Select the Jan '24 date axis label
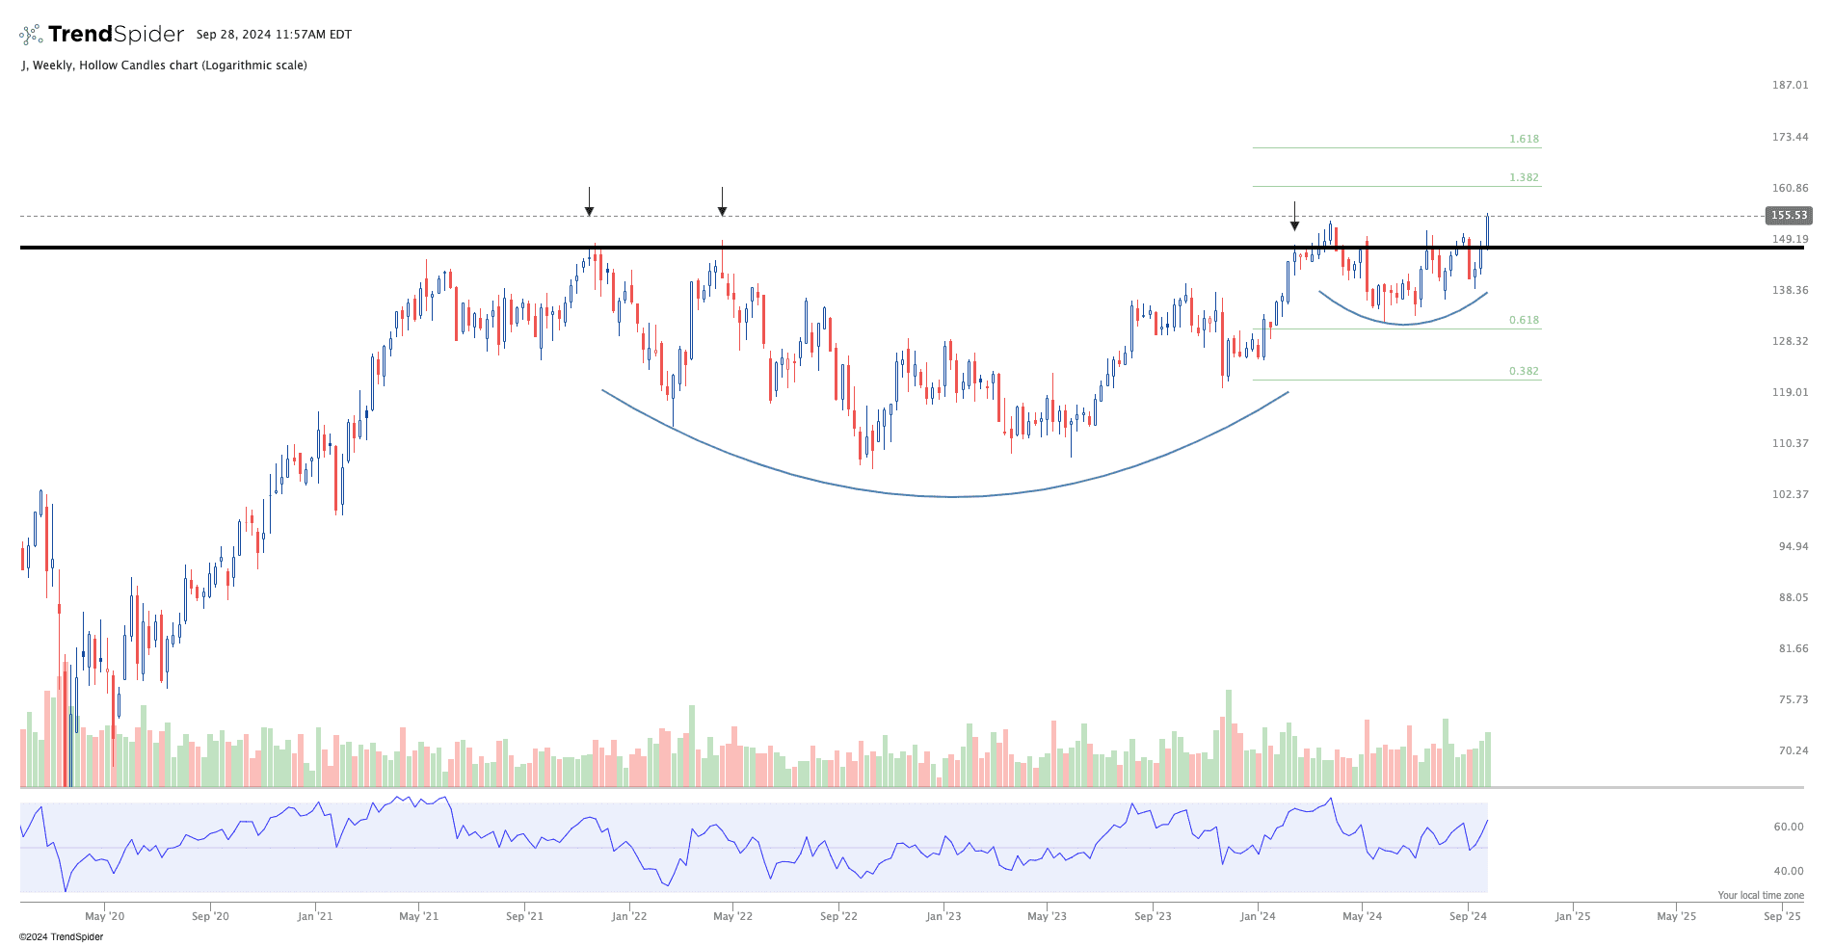Screen dimensions: 1833x946 tap(1258, 916)
